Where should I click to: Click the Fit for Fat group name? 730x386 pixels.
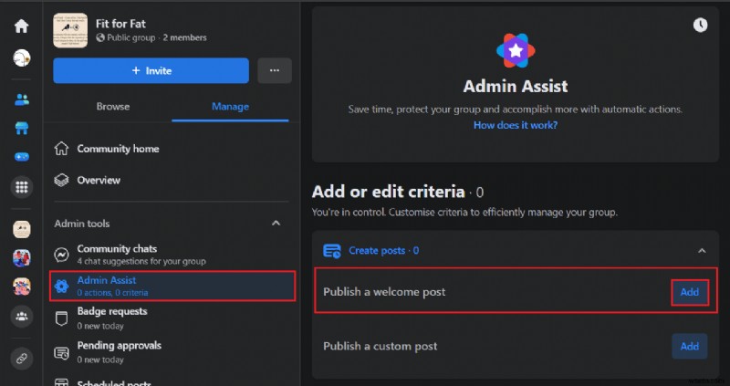(x=120, y=24)
